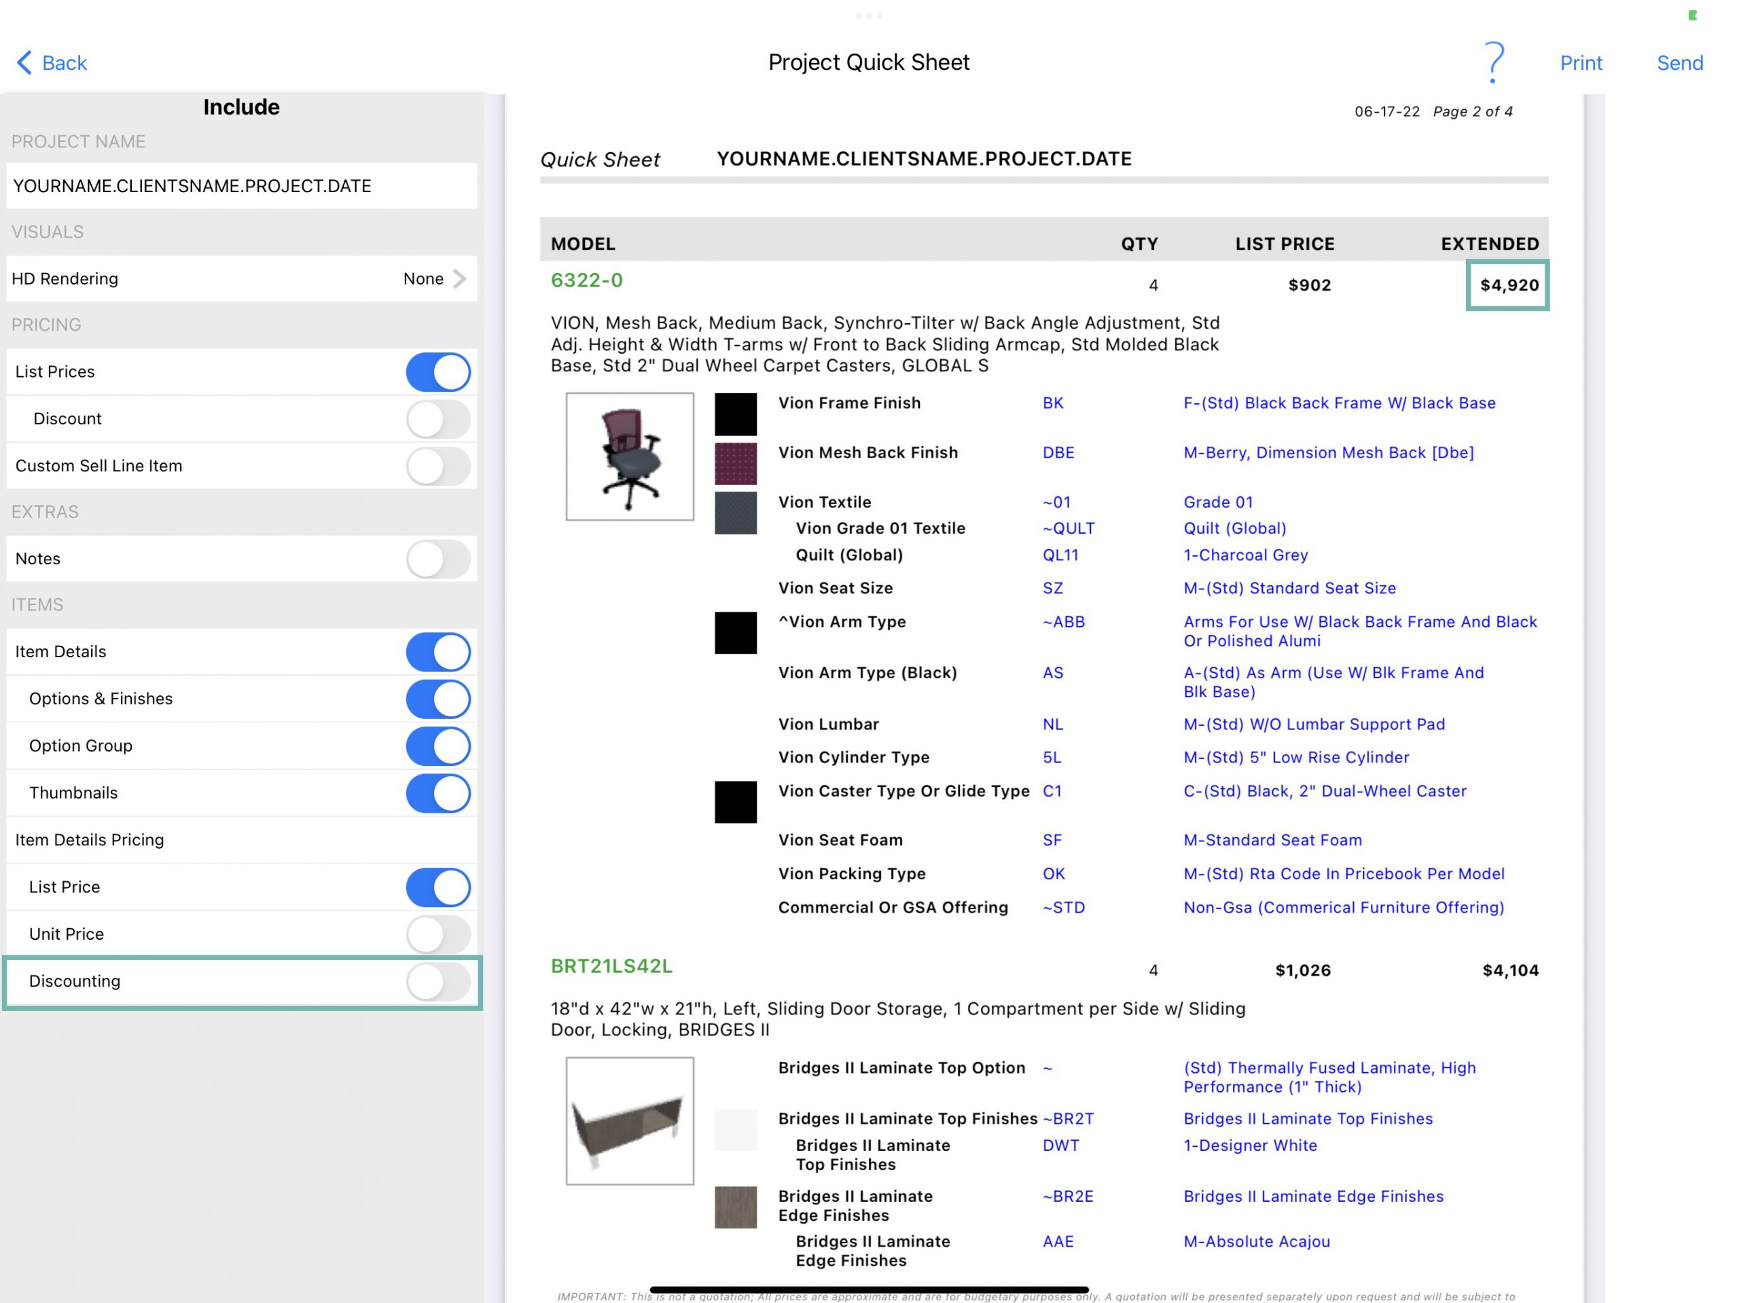
Task: Click the ~BR2T laminate top code
Action: point(1069,1118)
